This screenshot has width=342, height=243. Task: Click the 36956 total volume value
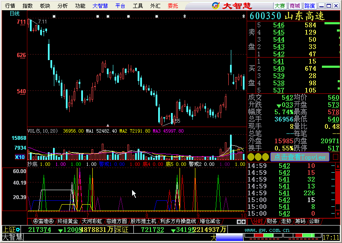(x=283, y=119)
